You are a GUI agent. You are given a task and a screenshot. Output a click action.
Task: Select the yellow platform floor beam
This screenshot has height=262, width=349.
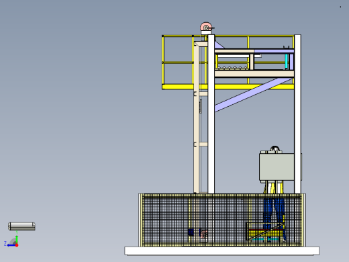pyautogui.click(x=228, y=87)
